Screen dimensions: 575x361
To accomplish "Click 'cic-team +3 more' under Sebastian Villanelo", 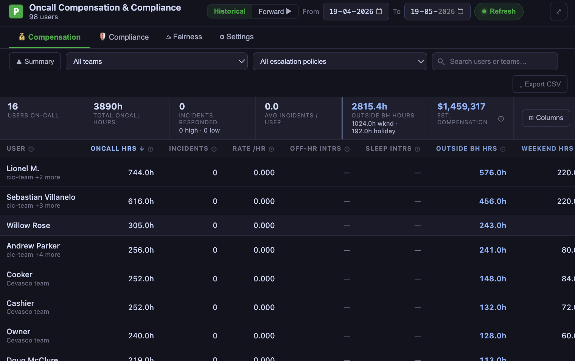I will pos(33,206).
